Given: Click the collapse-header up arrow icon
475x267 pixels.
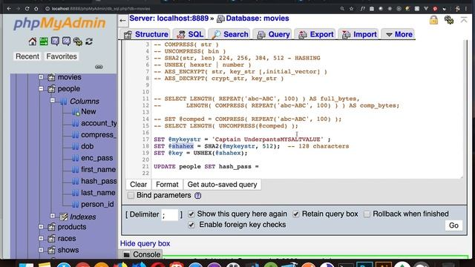Looking at the screenshot, I should click(464, 20).
